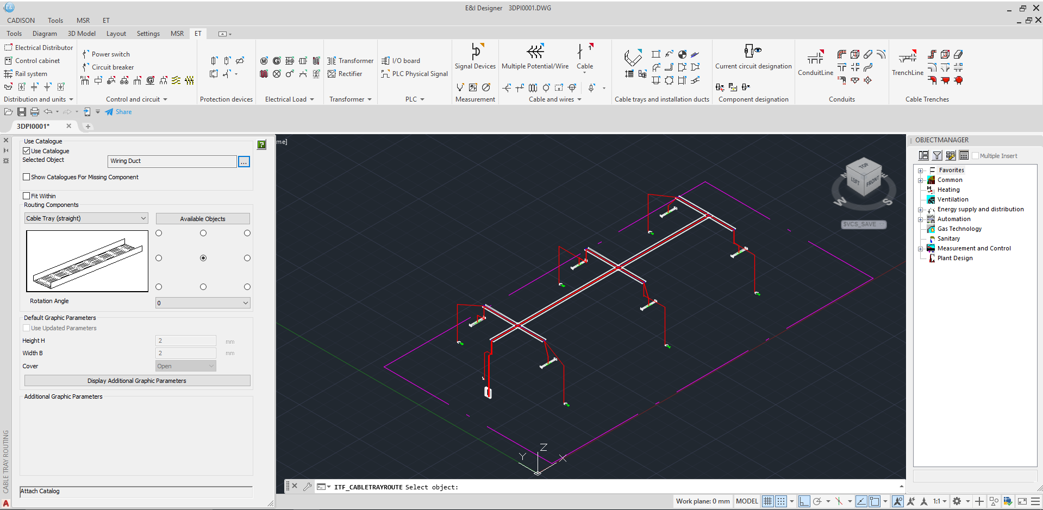
Task: Select the top-right alignment radio button
Action: coord(247,233)
